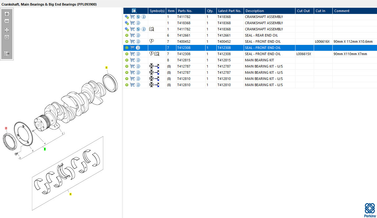Click the Perkins logo
The width and height of the screenshot is (377, 218).
(x=370, y=210)
